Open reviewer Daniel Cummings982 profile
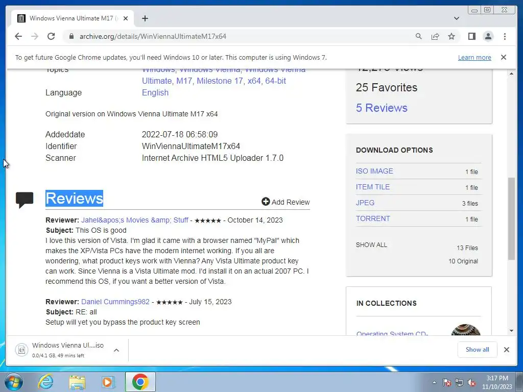 point(115,302)
